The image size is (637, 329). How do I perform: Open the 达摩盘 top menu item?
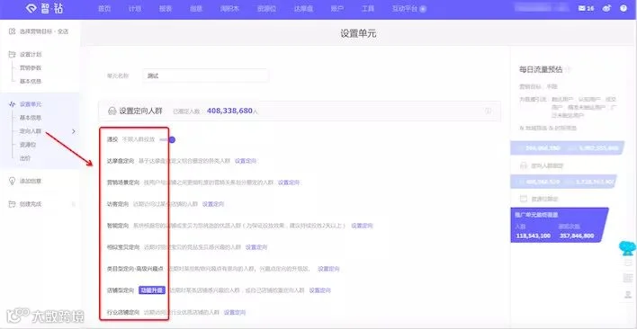click(303, 8)
